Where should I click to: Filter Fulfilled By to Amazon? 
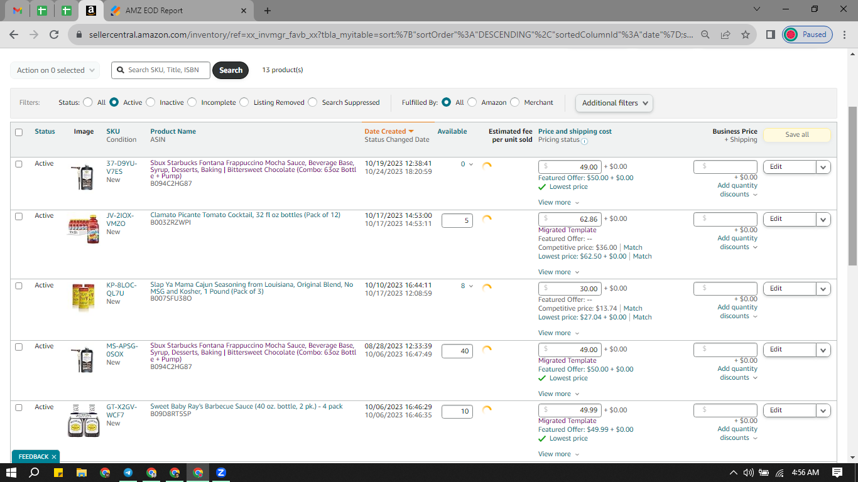click(x=472, y=102)
